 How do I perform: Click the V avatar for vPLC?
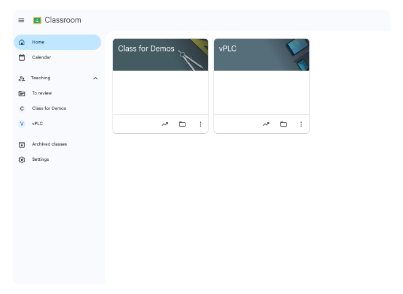[22, 124]
